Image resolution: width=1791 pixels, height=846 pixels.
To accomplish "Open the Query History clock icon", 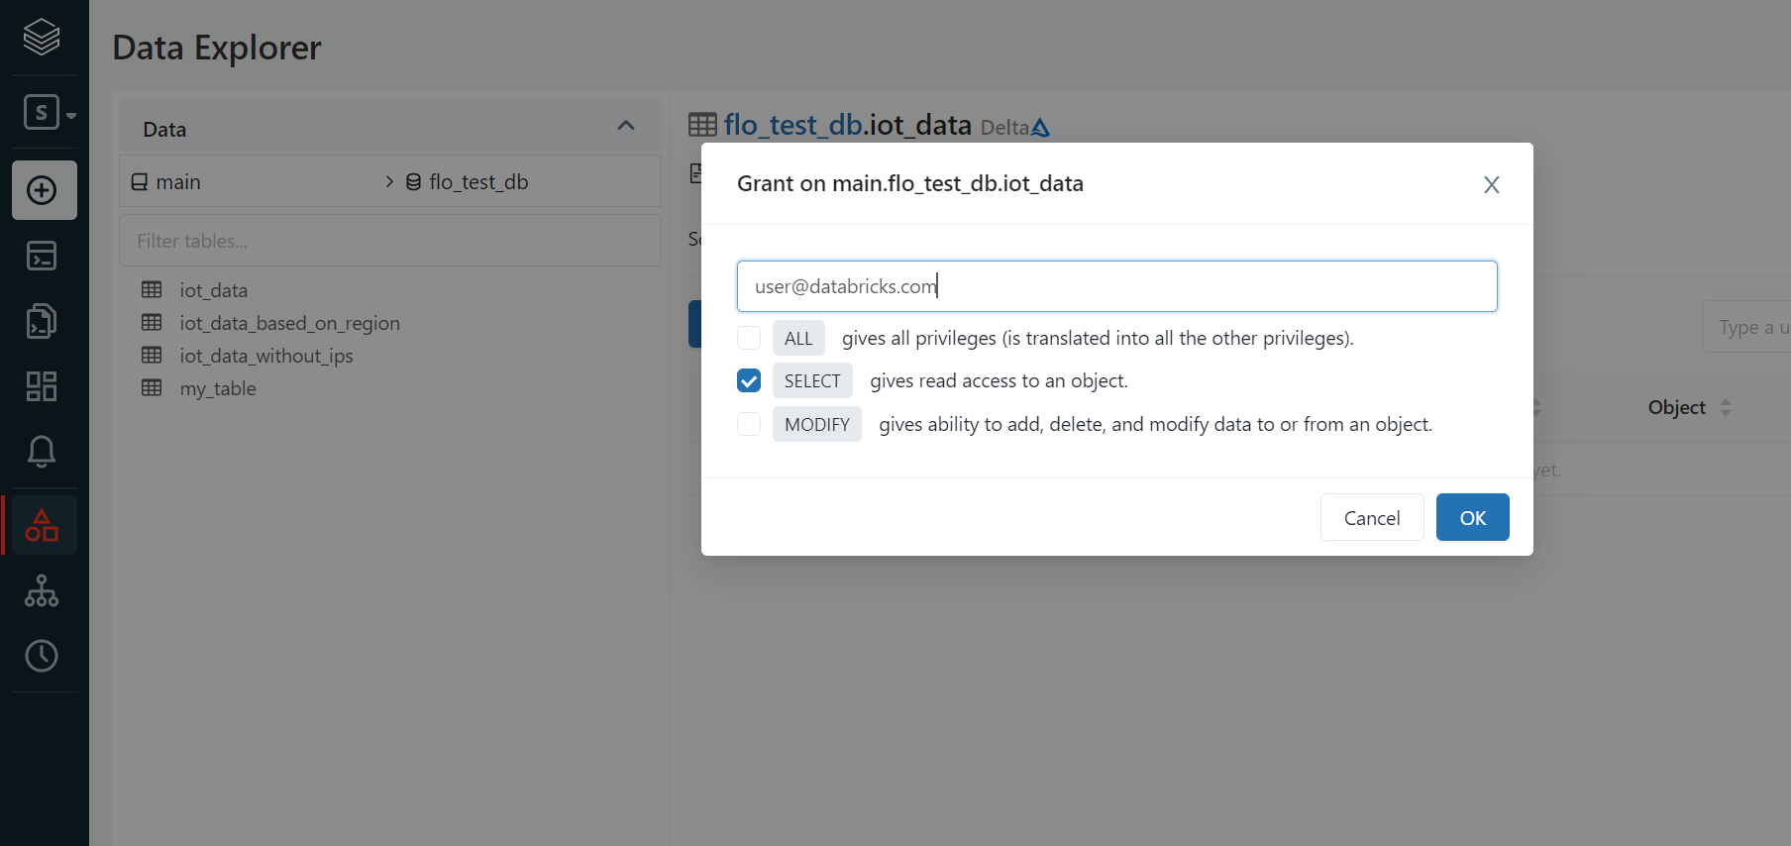I will [42, 656].
